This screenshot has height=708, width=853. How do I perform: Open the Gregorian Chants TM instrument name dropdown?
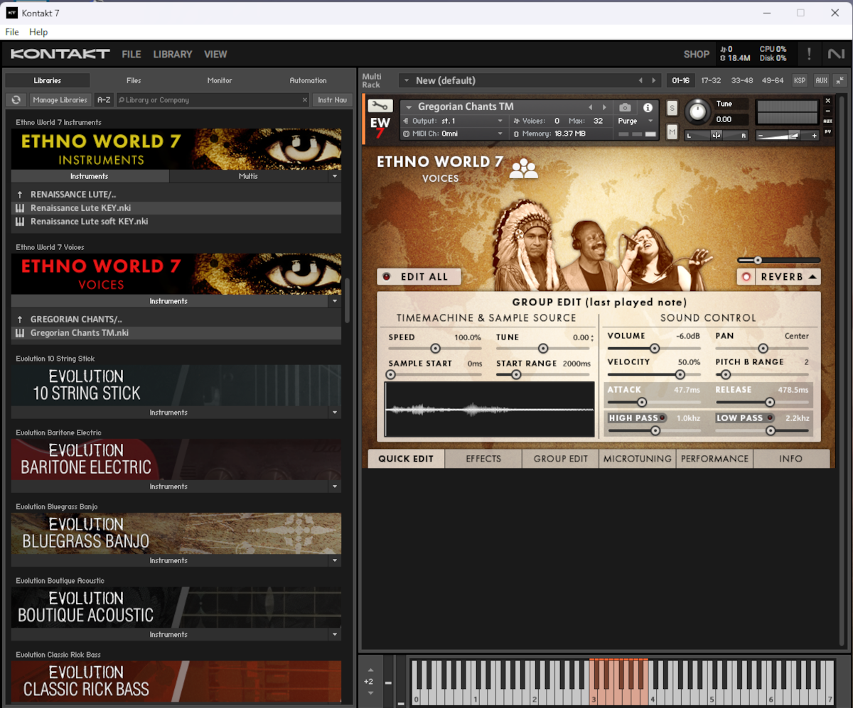tap(409, 107)
